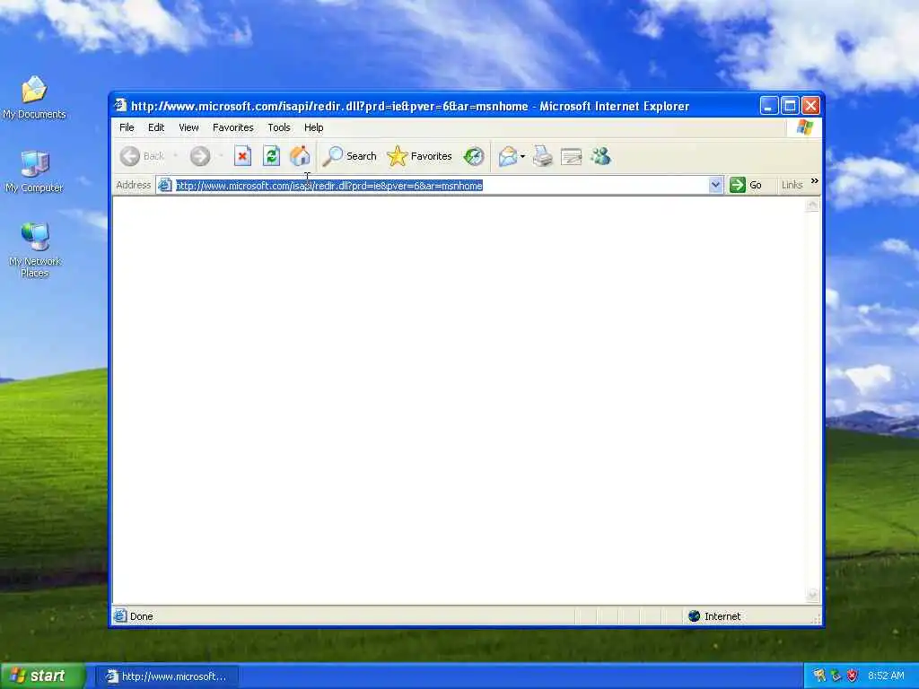
Task: Open the Mail dropdown arrow
Action: point(522,156)
